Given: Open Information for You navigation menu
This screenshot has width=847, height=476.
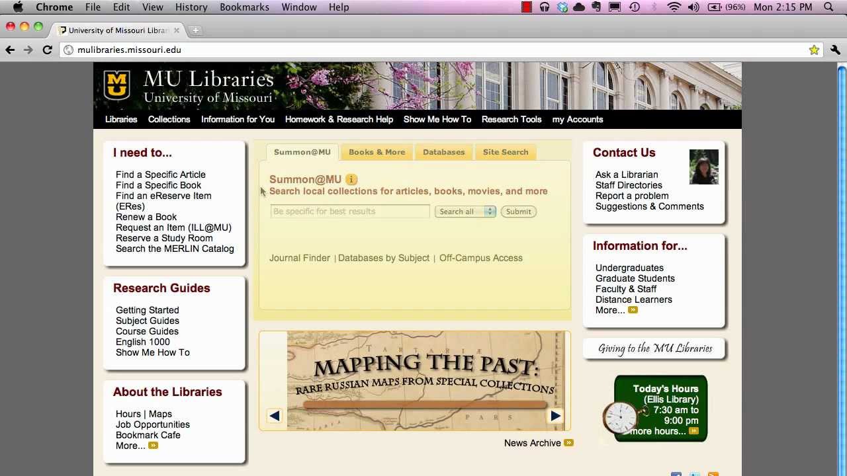Looking at the screenshot, I should [x=238, y=120].
